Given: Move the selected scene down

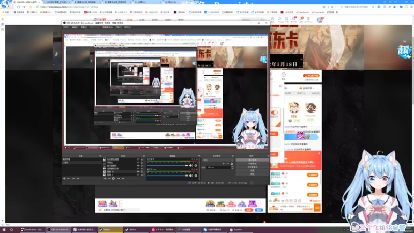Looking at the screenshot, I should click(x=78, y=179).
